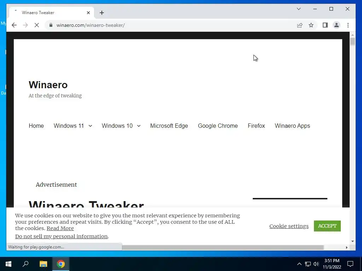Click the scrollbar down arrow
Viewport: 362px width, 271px height.
(x=352, y=241)
